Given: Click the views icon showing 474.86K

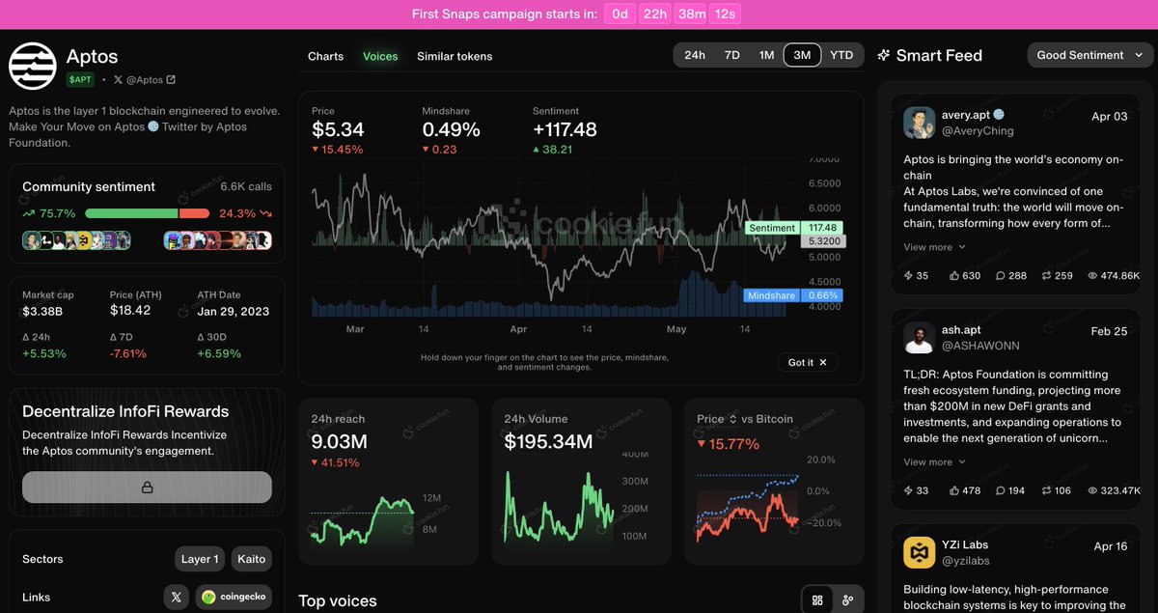Looking at the screenshot, I should (x=1092, y=276).
